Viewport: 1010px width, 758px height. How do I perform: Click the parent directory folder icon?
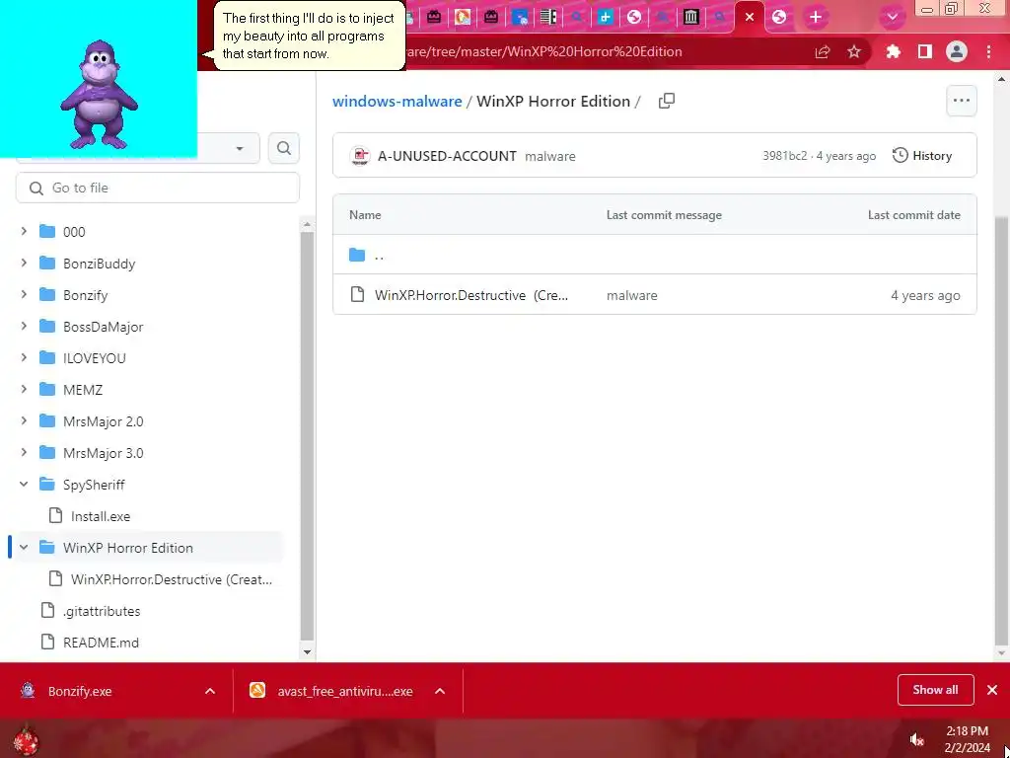pos(357,255)
